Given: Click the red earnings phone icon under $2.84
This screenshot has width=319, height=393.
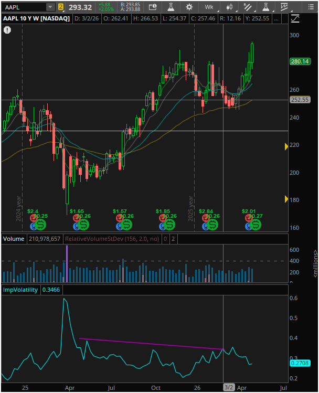Looking at the screenshot, I should pyautogui.click(x=206, y=218).
